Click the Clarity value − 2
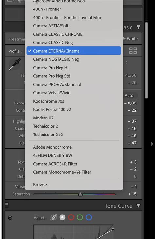The image size is (155, 239). click(x=133, y=169)
